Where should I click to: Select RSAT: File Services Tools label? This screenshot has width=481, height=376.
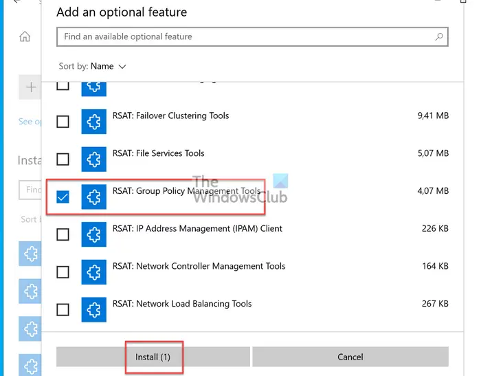158,153
